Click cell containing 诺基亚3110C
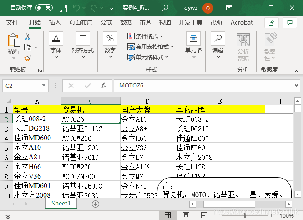The height and width of the screenshot is (220, 303). tap(91, 128)
